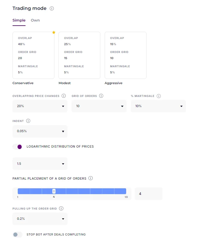This screenshot has height=241, width=198.
Task: Click info icon beside Overlapping Price Changes
Action: tap(64, 96)
